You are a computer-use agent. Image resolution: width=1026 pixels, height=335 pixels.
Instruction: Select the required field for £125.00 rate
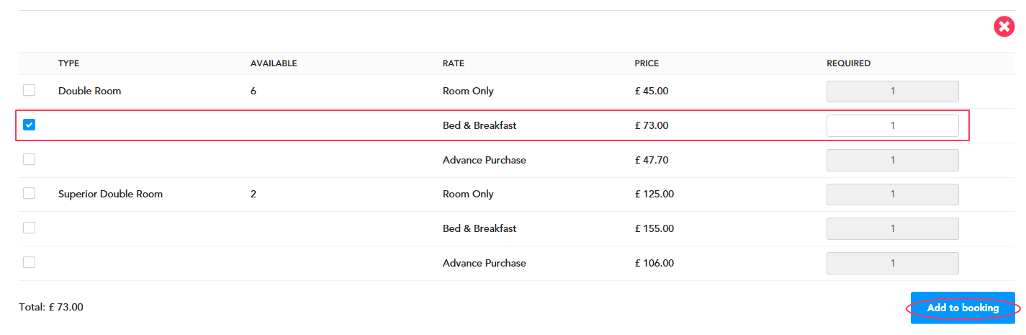(x=892, y=195)
